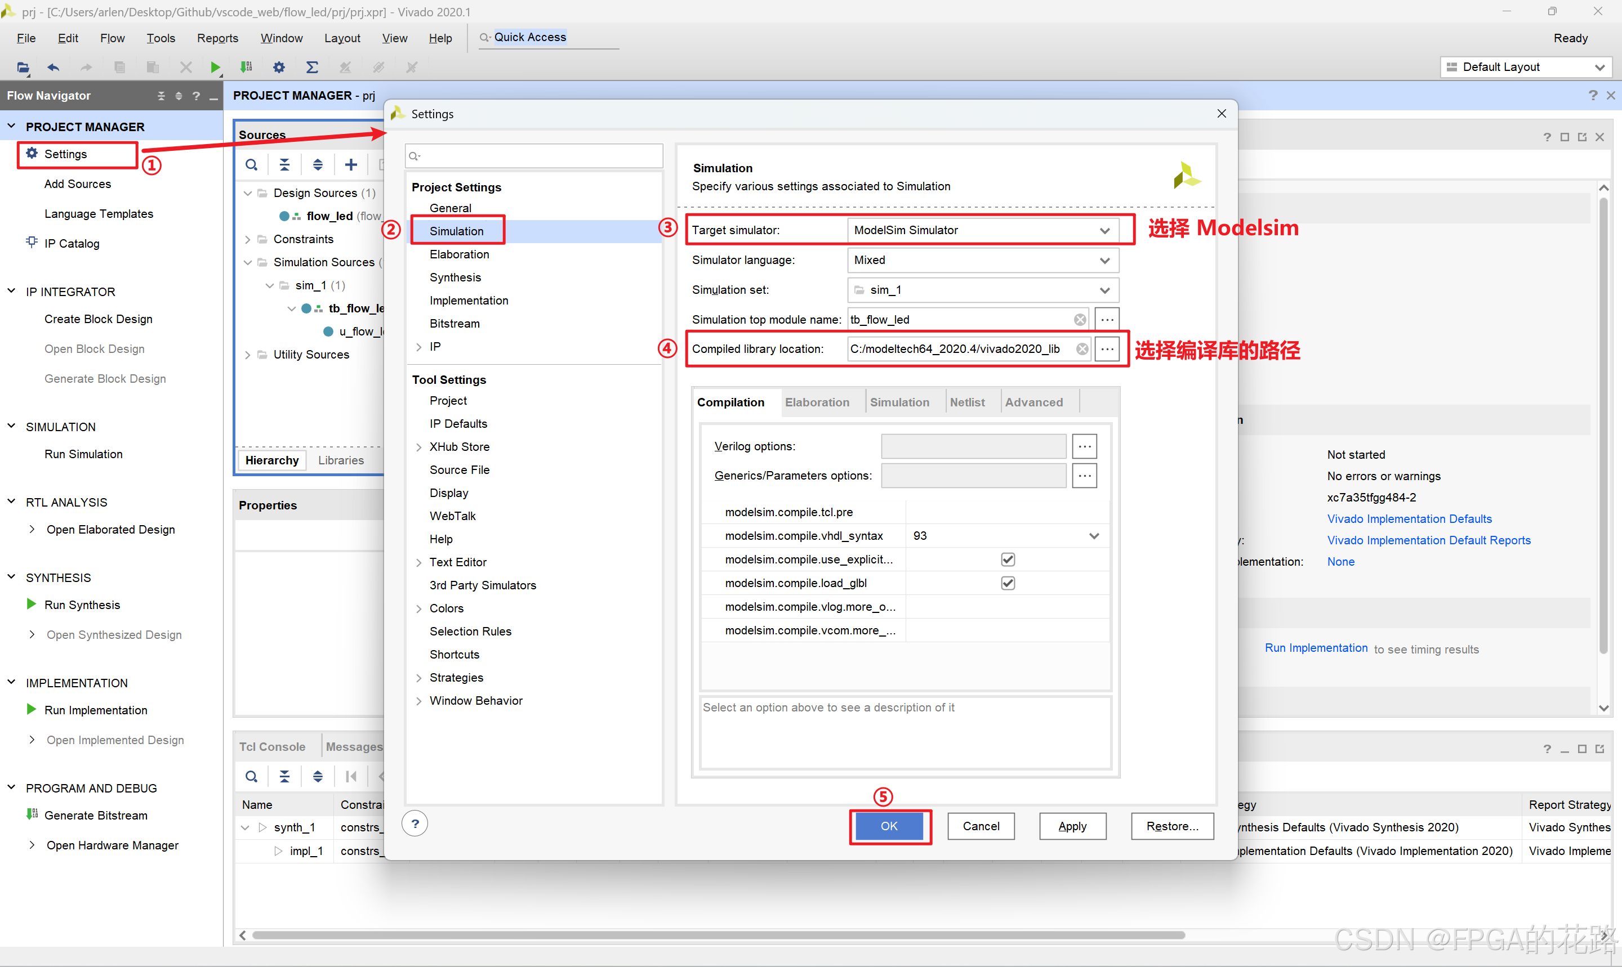Click Flow Navigator help question icon
This screenshot has height=967, width=1622.
pyautogui.click(x=195, y=96)
